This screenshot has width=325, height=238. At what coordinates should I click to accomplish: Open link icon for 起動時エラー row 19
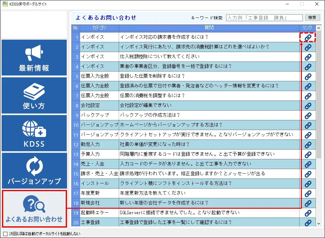coord(308,213)
